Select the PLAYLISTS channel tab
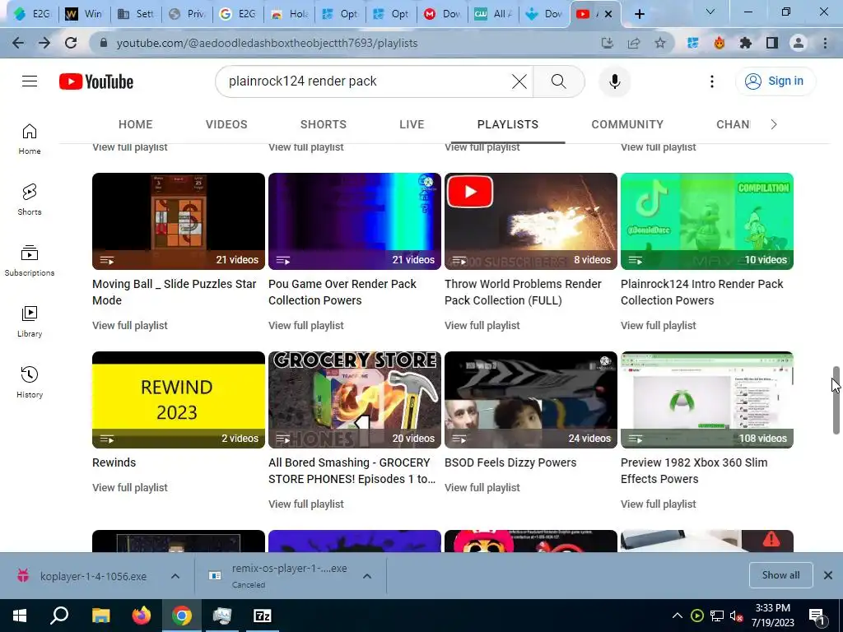 coord(507,124)
